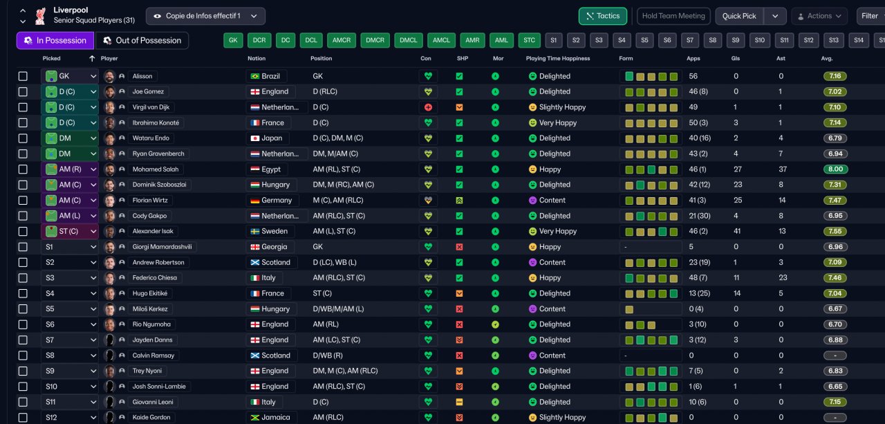
Task: Open the S4 dropdown for Hugo Ekitiké
Action: coord(70,293)
